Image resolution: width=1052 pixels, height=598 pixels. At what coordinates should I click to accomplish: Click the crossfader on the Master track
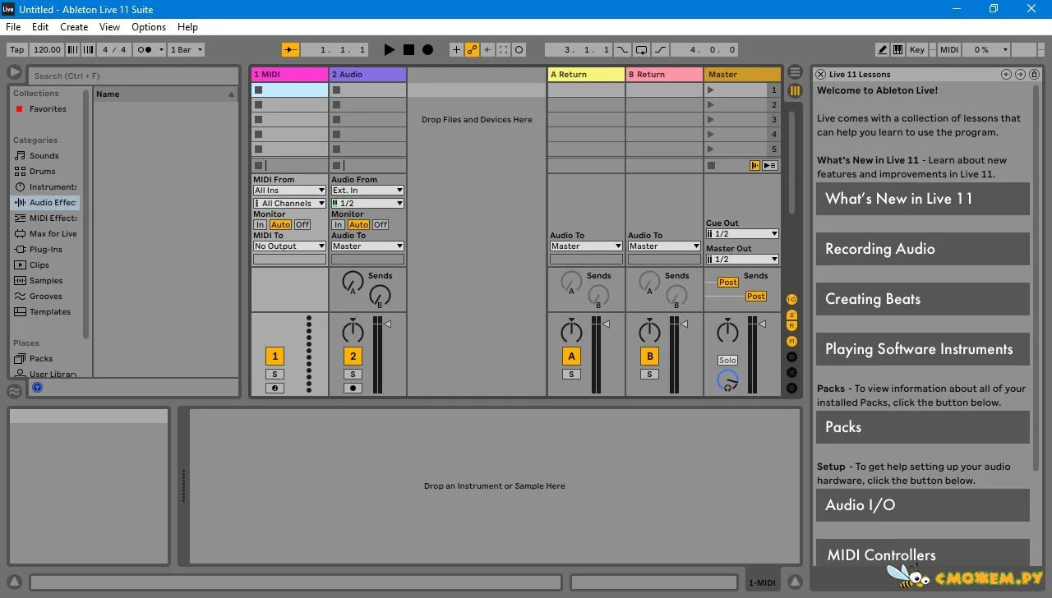coord(727,379)
